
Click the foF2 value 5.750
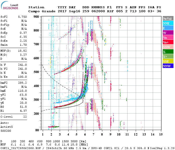tap(22, 17)
